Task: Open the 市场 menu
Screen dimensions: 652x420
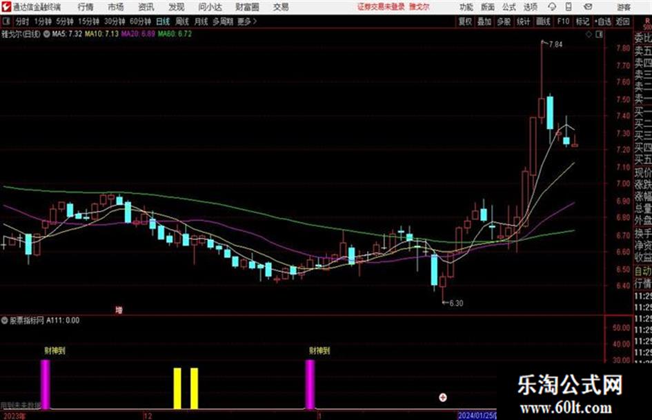Action: (x=116, y=7)
